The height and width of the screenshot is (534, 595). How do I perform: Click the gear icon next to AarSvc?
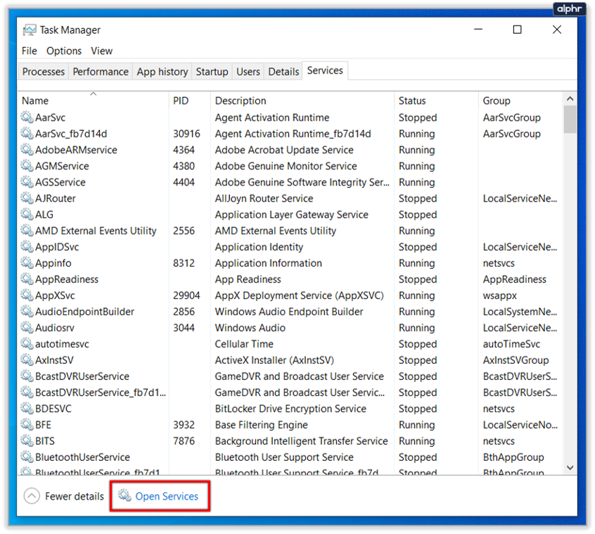(x=27, y=117)
